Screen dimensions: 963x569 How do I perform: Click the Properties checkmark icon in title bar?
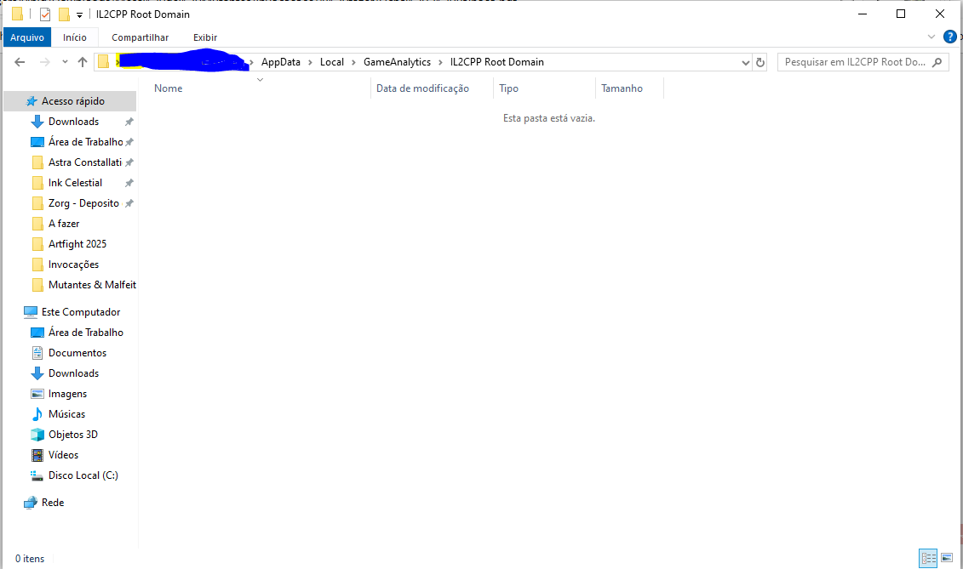(45, 14)
